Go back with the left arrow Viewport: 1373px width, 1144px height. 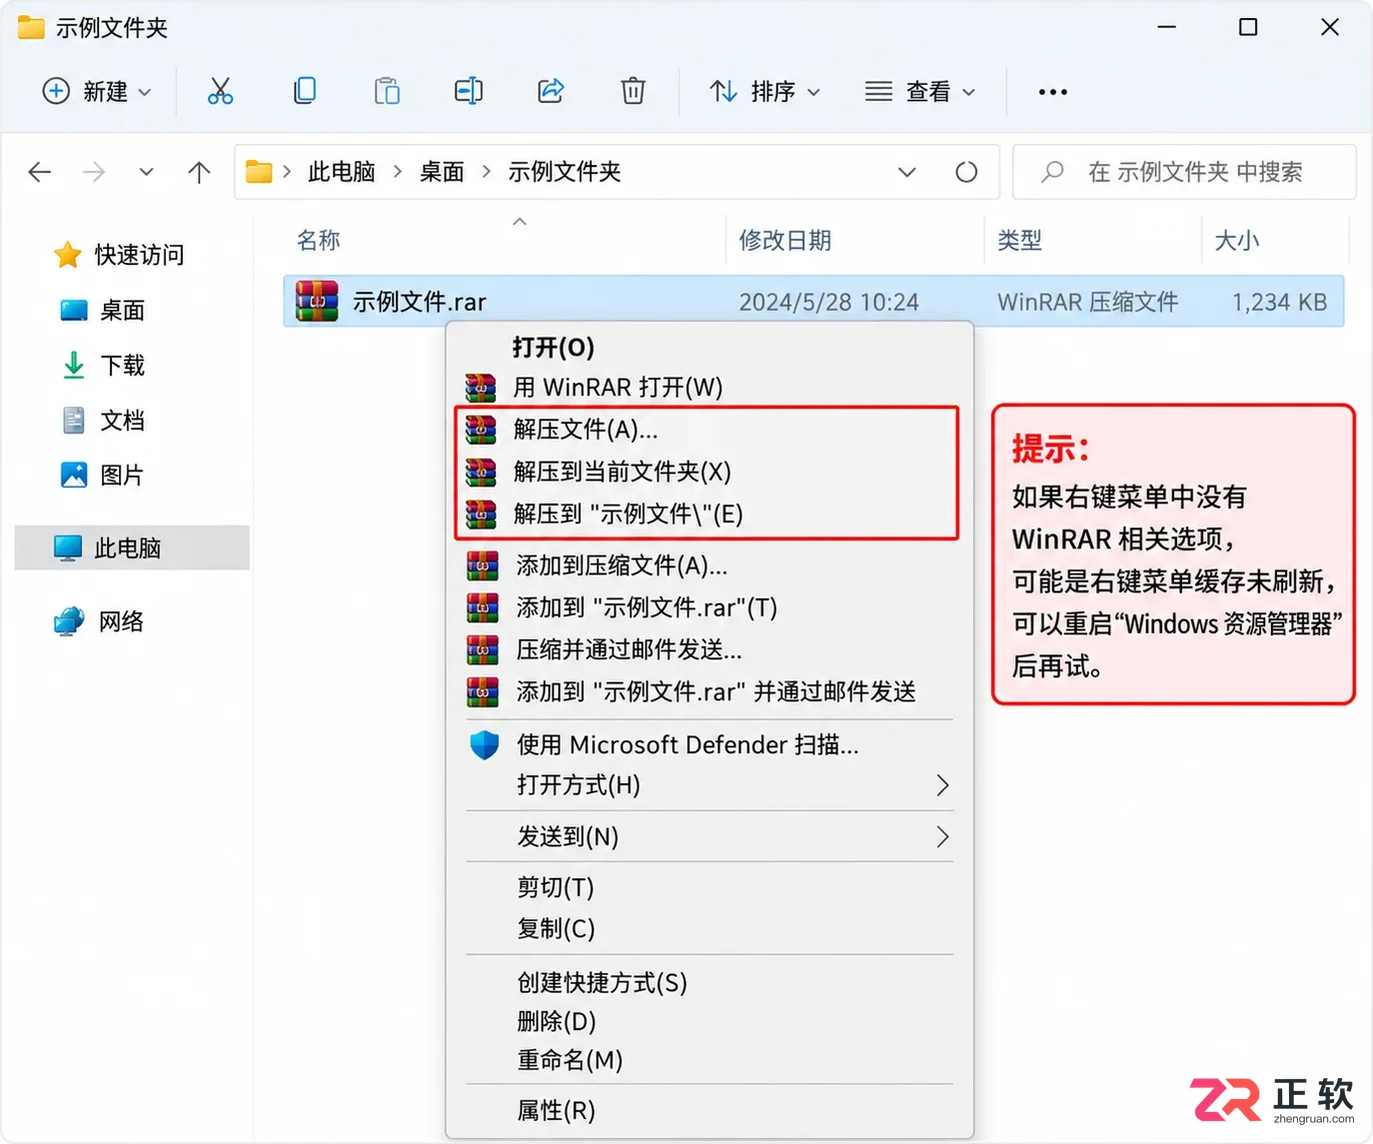(x=40, y=172)
